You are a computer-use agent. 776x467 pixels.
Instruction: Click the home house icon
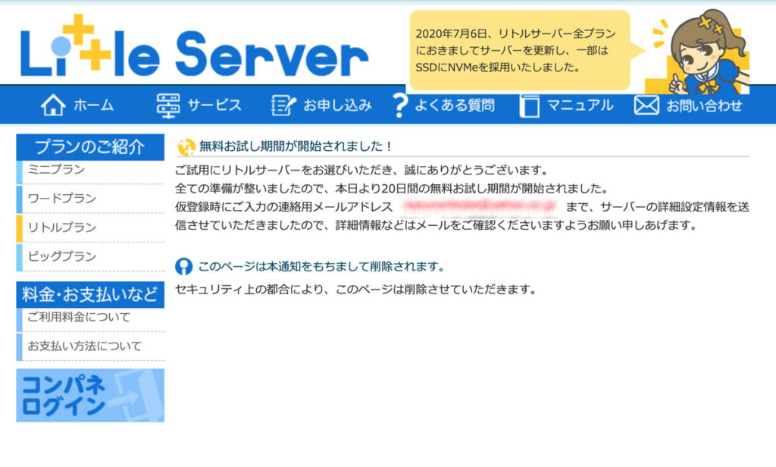tap(53, 105)
